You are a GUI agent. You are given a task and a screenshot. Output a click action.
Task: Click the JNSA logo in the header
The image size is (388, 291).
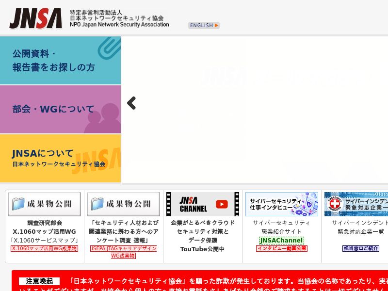coord(36,18)
